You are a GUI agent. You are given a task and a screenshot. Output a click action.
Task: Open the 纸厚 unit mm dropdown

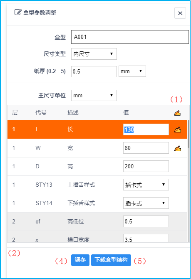(x=132, y=71)
